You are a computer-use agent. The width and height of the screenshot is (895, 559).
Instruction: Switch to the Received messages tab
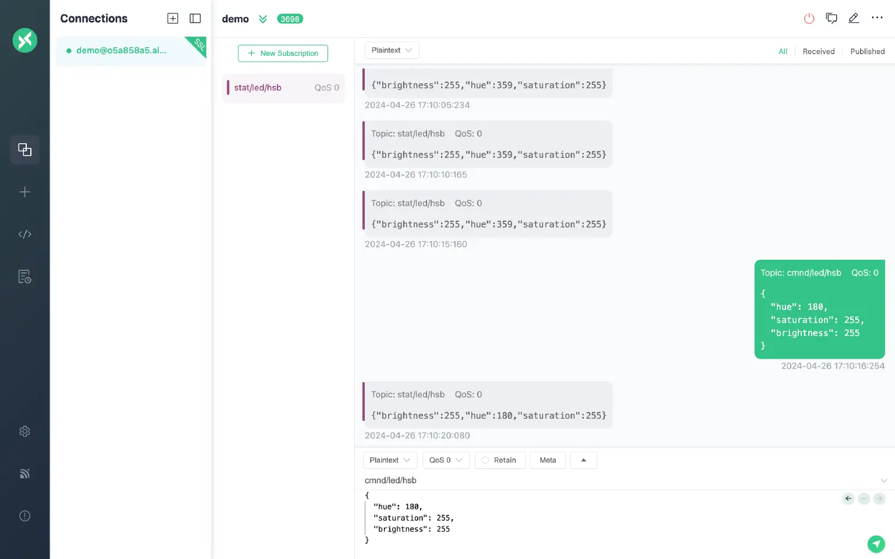pos(818,51)
